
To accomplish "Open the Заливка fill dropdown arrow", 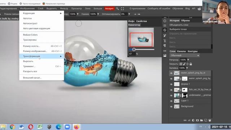I will click(x=187, y=68).
